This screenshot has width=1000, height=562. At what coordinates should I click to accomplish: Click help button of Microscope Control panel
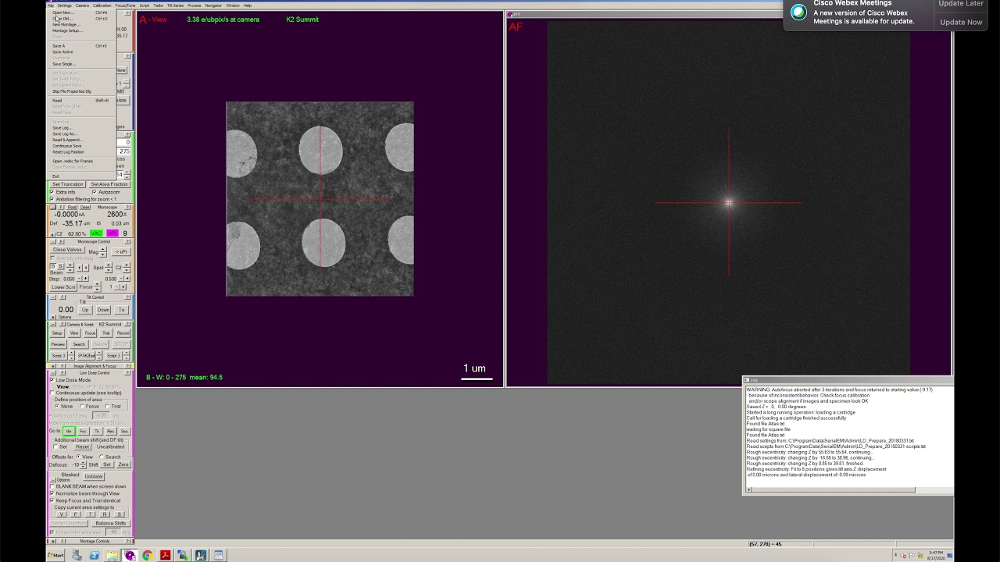point(127,241)
